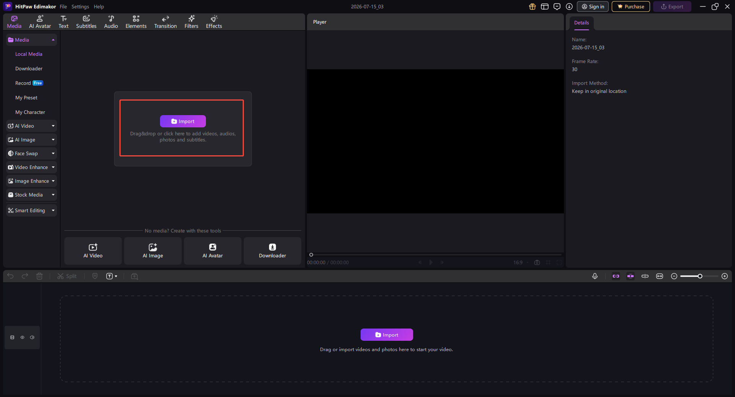Select Downloader in the sidebar

coord(29,68)
